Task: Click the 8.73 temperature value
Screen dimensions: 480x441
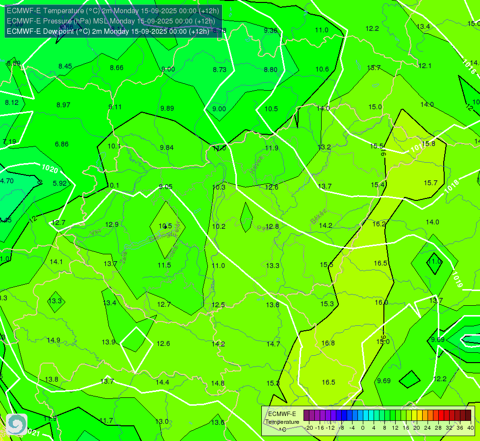Action: (220, 70)
